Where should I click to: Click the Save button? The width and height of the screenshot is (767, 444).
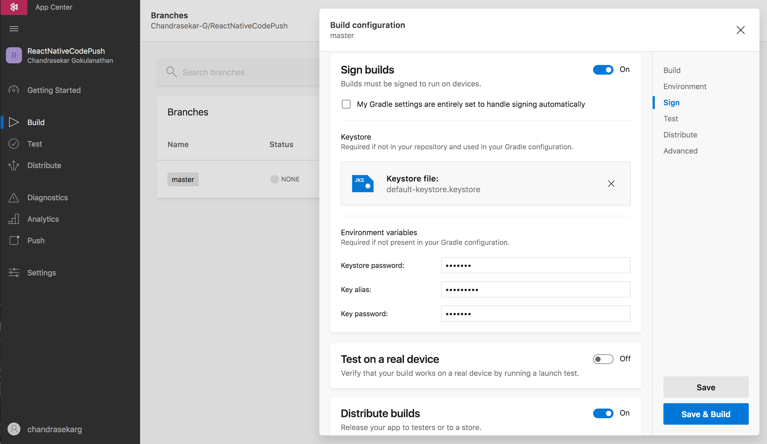click(x=706, y=387)
